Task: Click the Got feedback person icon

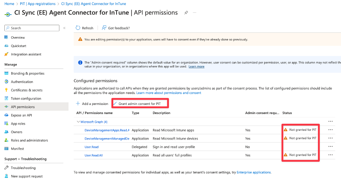Action: (104, 28)
